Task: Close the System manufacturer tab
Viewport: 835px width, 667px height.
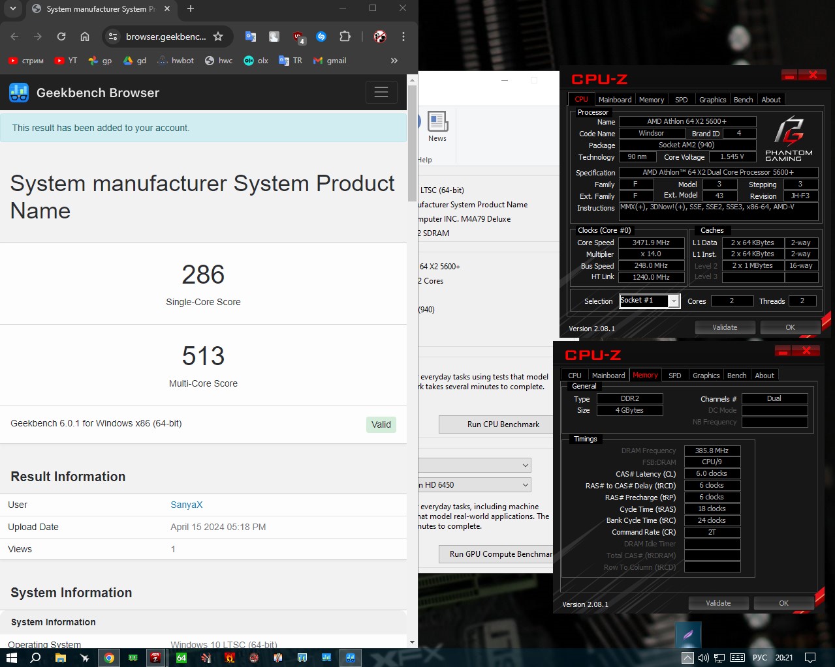Action: pyautogui.click(x=167, y=8)
